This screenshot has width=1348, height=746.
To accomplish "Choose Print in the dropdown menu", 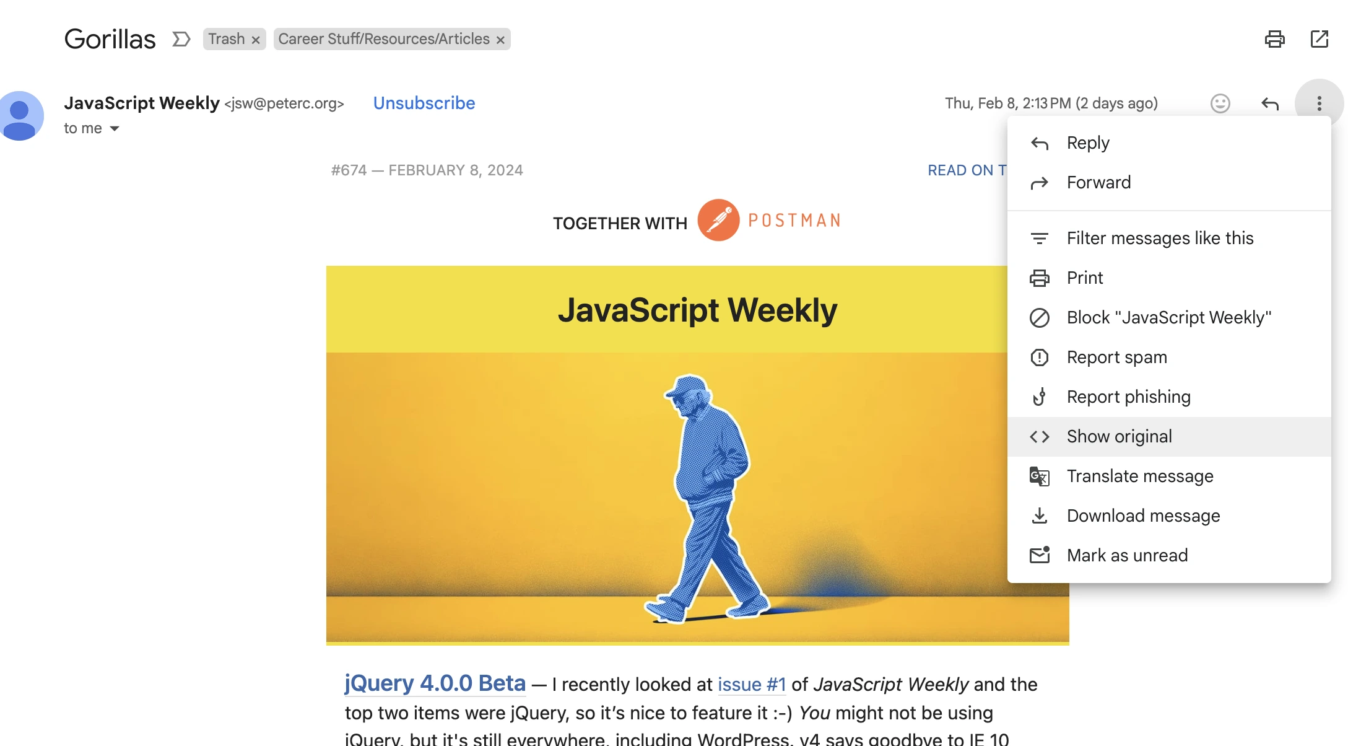I will 1169,278.
